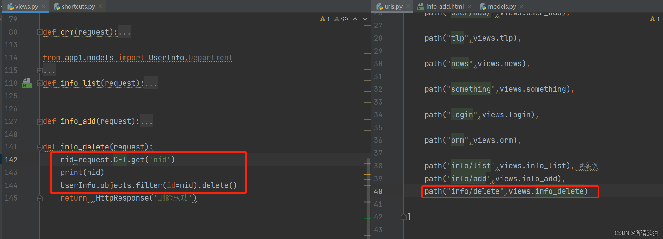The image size is (663, 239).
Task: Close the views.py tab
Action: pyautogui.click(x=43, y=6)
